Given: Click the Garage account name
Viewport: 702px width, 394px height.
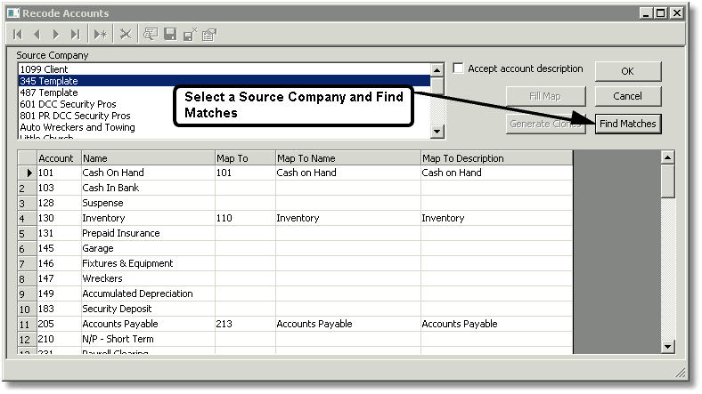Looking at the screenshot, I should tap(148, 248).
